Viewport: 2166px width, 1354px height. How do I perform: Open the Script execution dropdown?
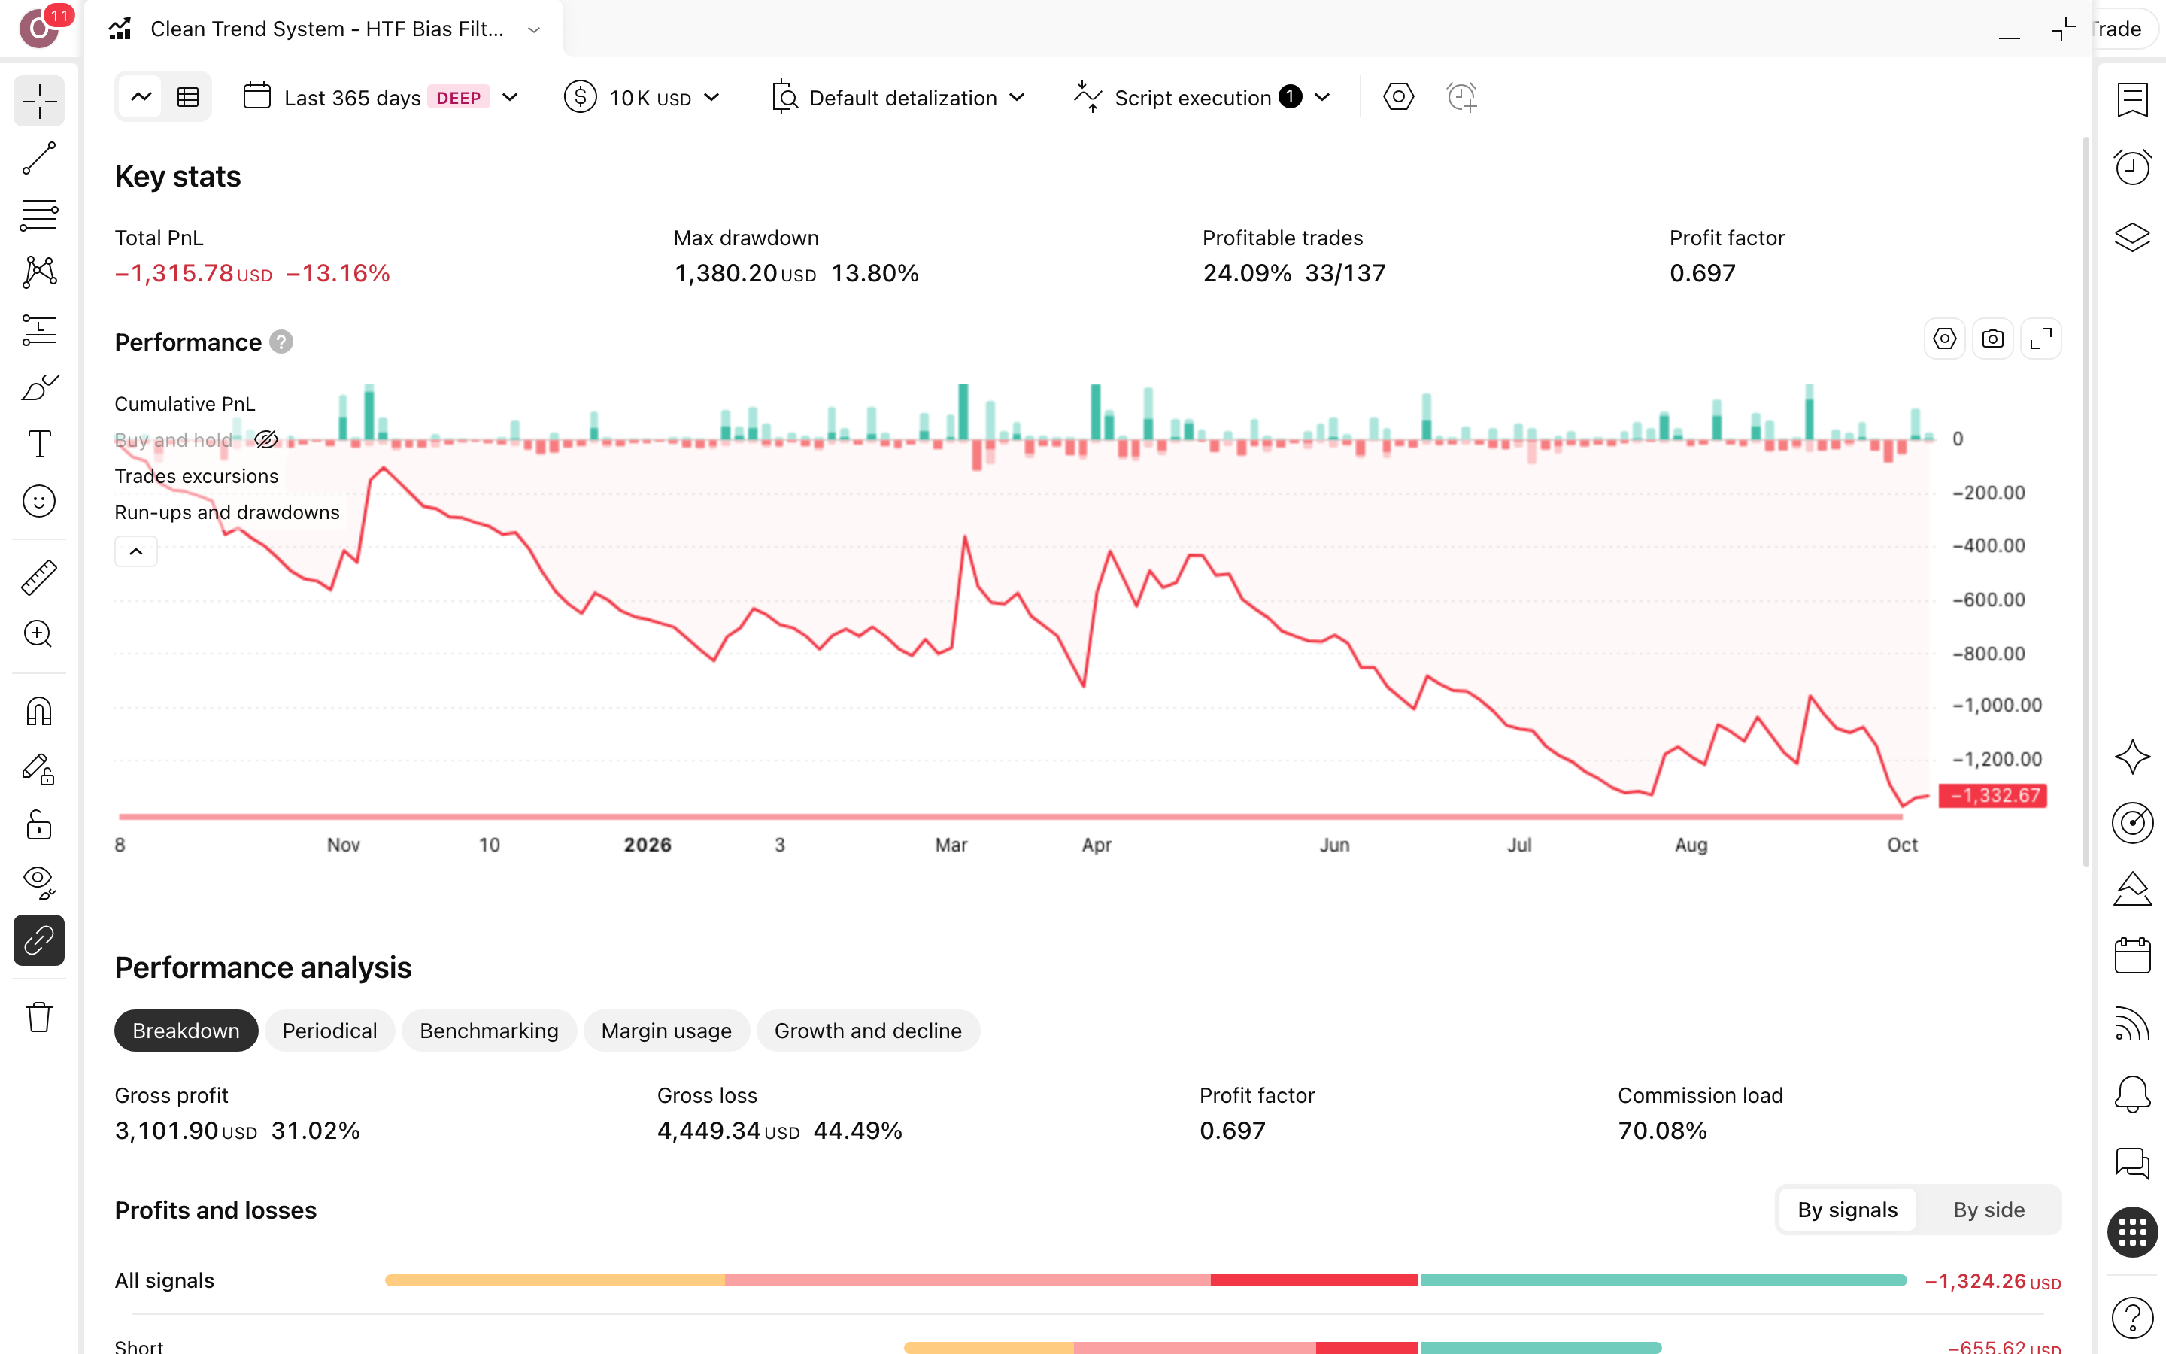[1202, 97]
